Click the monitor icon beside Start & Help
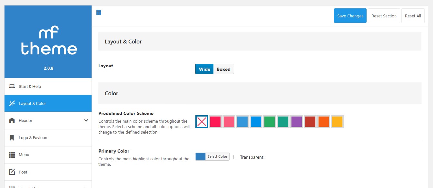Screen dimensions: 433x188 coord(12,86)
